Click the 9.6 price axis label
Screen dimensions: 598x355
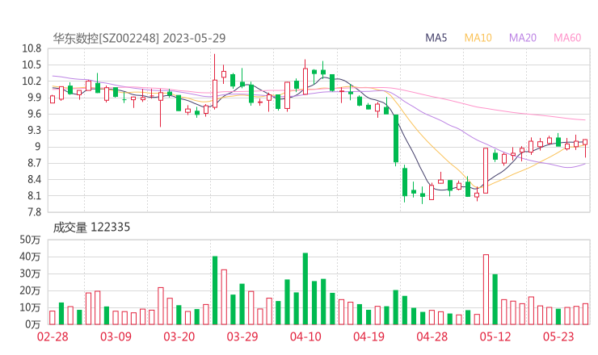34,114
